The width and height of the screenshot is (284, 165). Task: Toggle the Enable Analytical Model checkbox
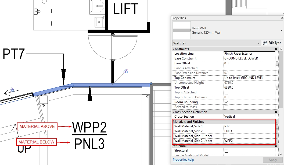pyautogui.click(x=227, y=155)
